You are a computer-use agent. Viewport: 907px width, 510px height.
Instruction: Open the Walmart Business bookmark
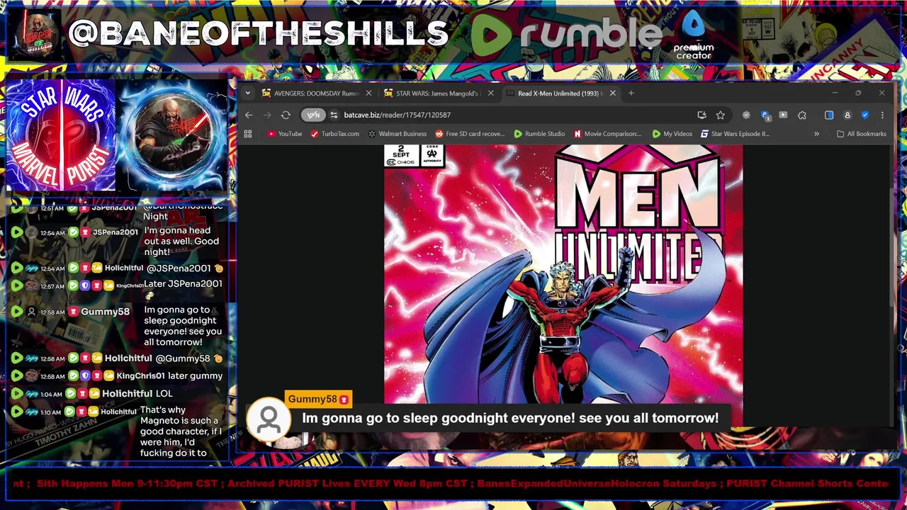click(397, 134)
